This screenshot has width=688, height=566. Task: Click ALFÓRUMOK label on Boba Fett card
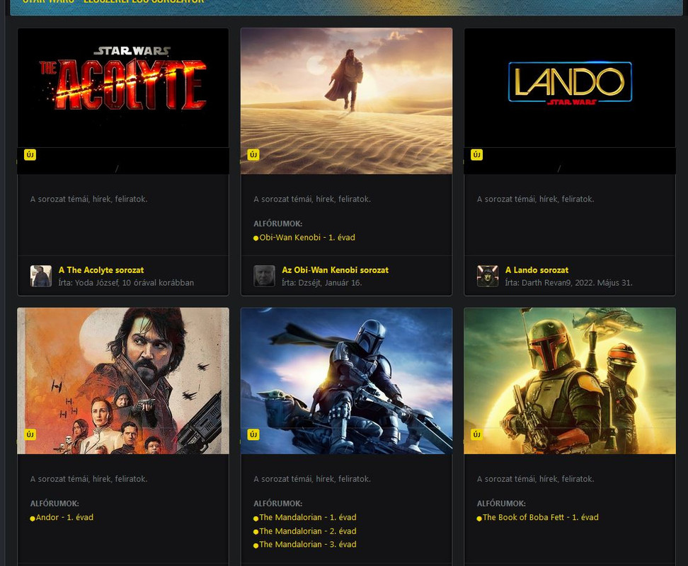501,503
